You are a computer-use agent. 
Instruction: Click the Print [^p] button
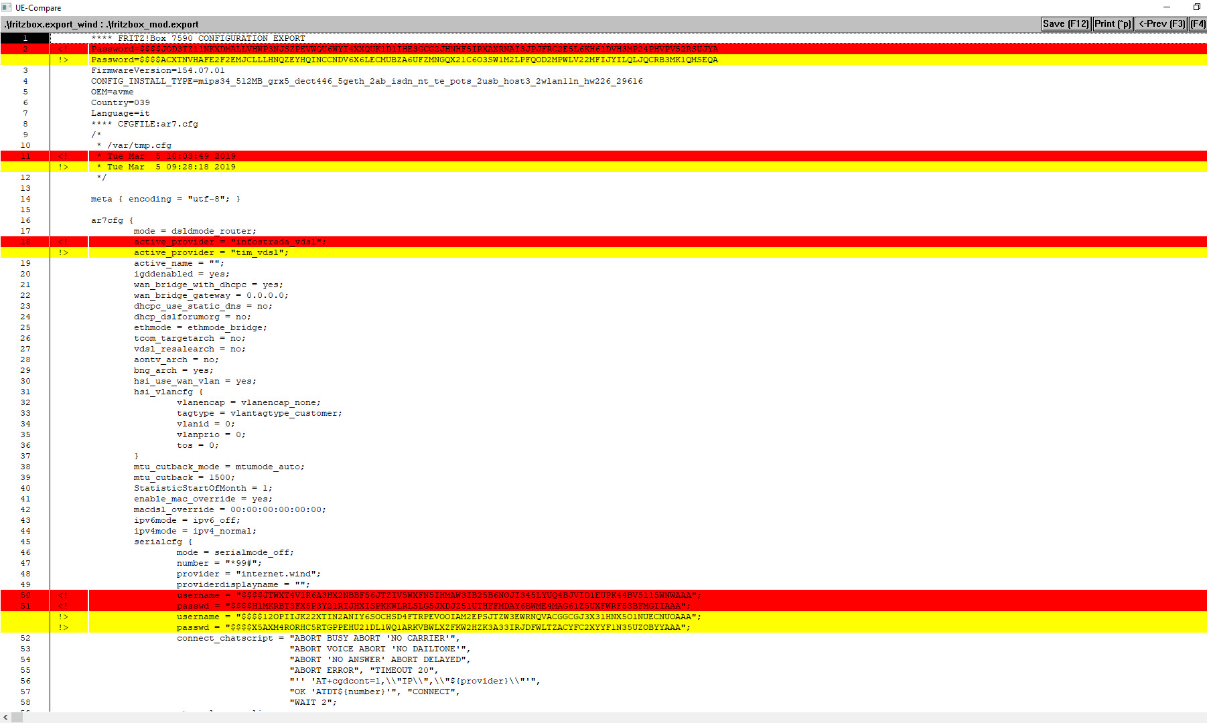point(1113,24)
